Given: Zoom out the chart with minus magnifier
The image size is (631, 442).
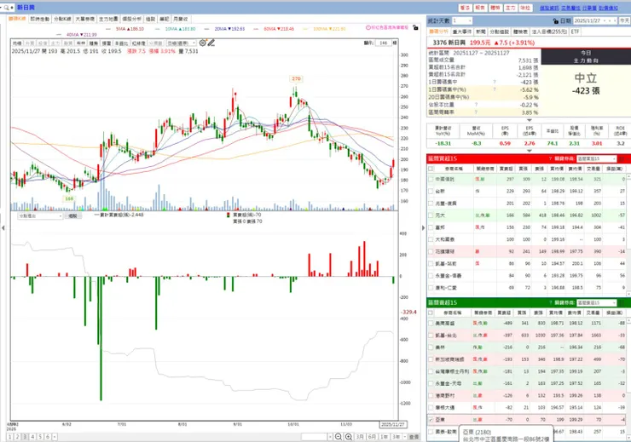Looking at the screenshot, I should click(x=339, y=437).
